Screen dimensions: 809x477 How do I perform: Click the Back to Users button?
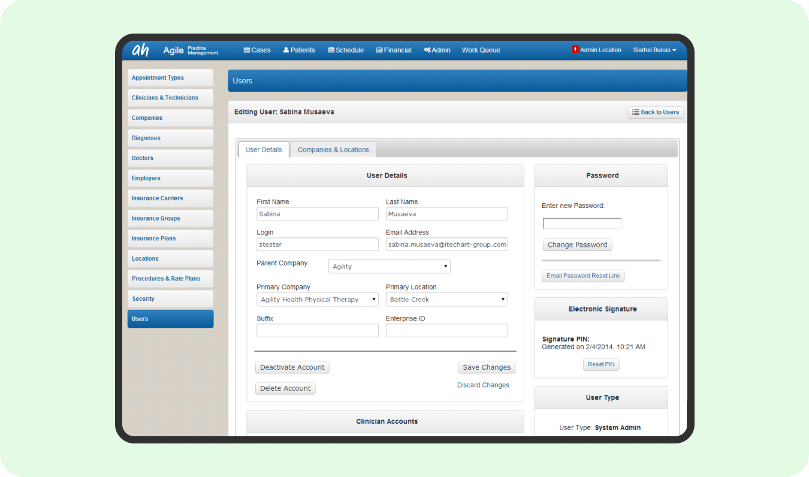[x=656, y=112]
